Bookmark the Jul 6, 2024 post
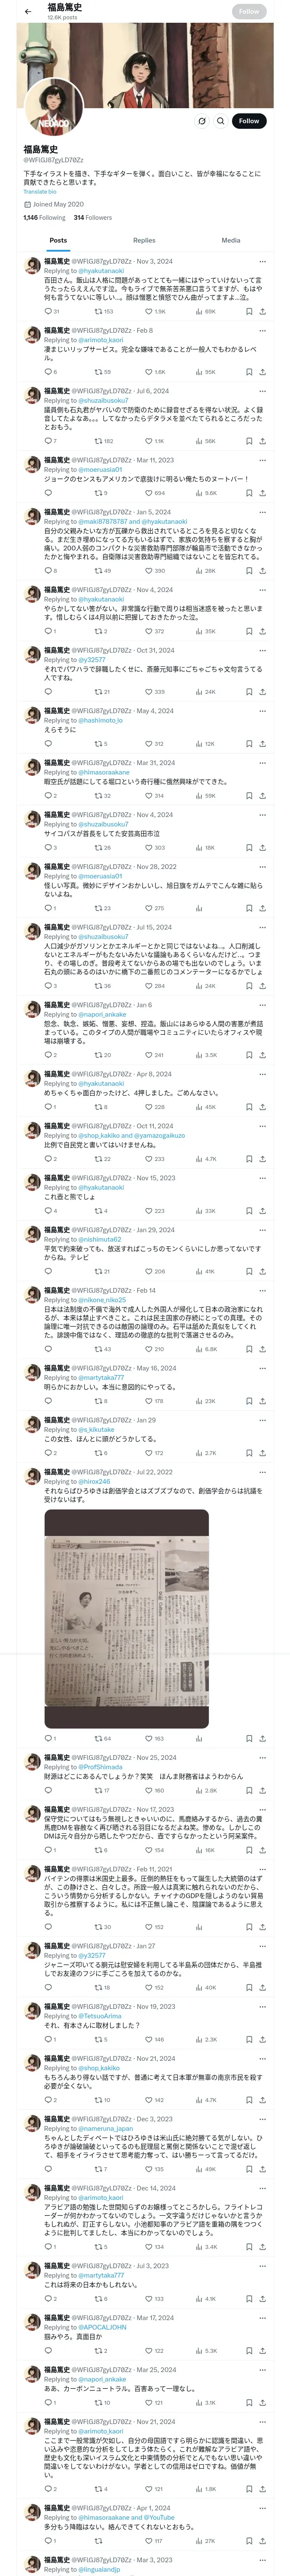290x2576 pixels. point(248,441)
